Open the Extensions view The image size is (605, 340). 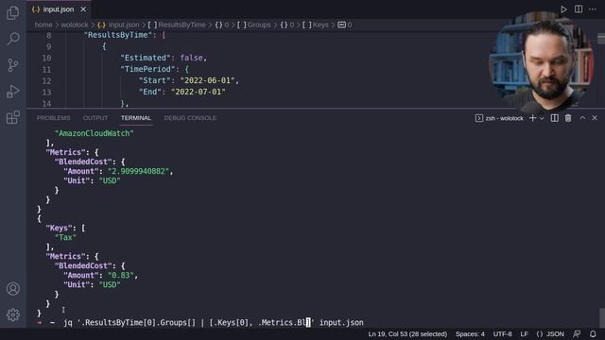tap(12, 117)
